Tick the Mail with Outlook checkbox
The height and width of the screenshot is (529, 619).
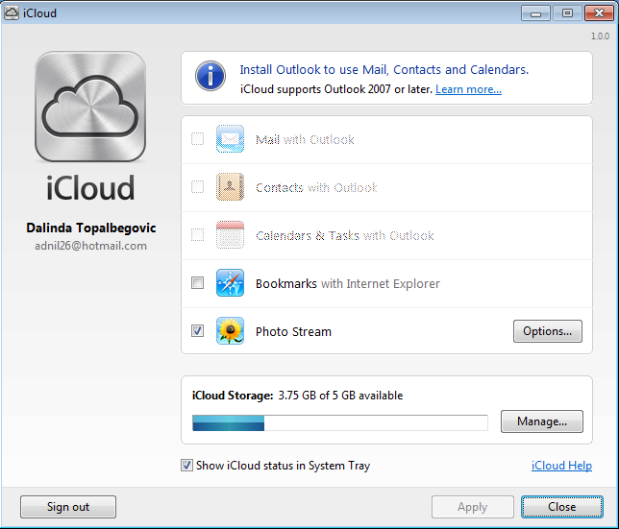pyautogui.click(x=197, y=139)
